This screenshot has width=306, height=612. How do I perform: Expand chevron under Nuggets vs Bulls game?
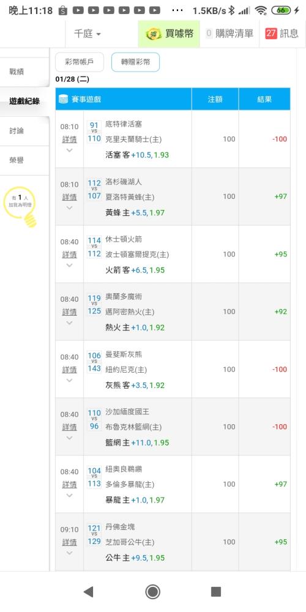(x=69, y=553)
